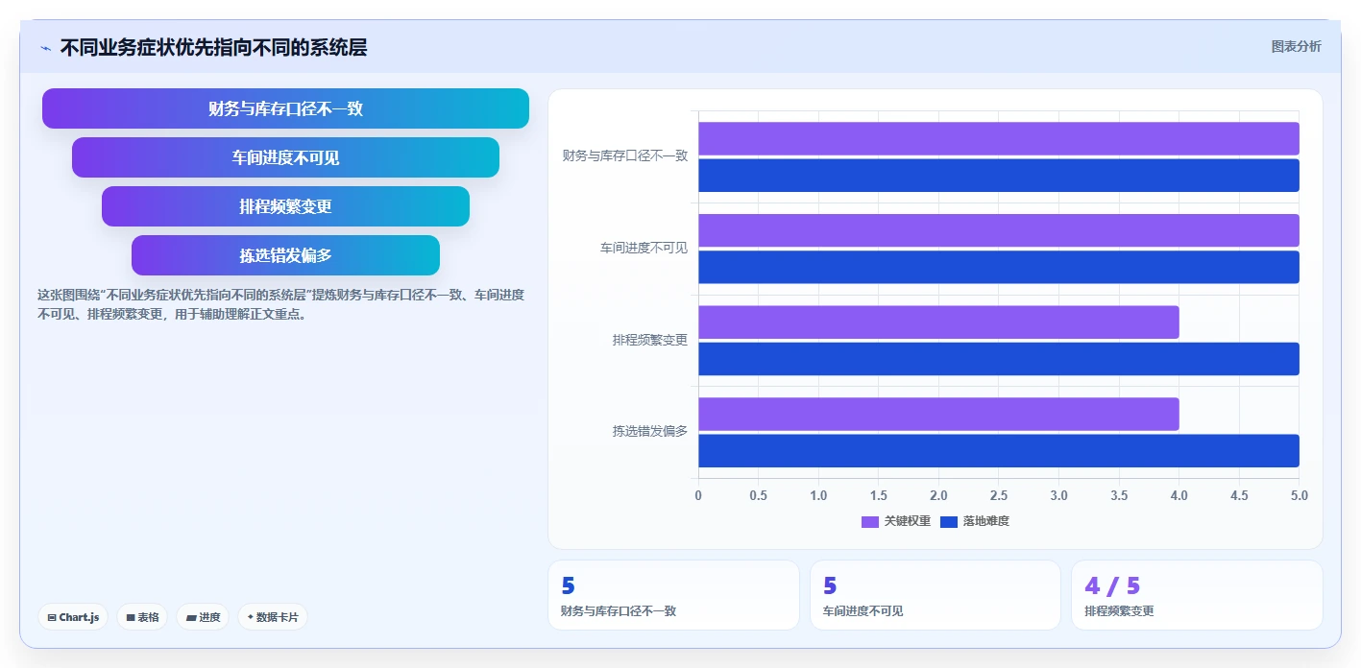Viewport: 1361px width, 668px height.
Task: Click purple 关键权重 bar for 财务与库存口径不一致
Action: 999,138
